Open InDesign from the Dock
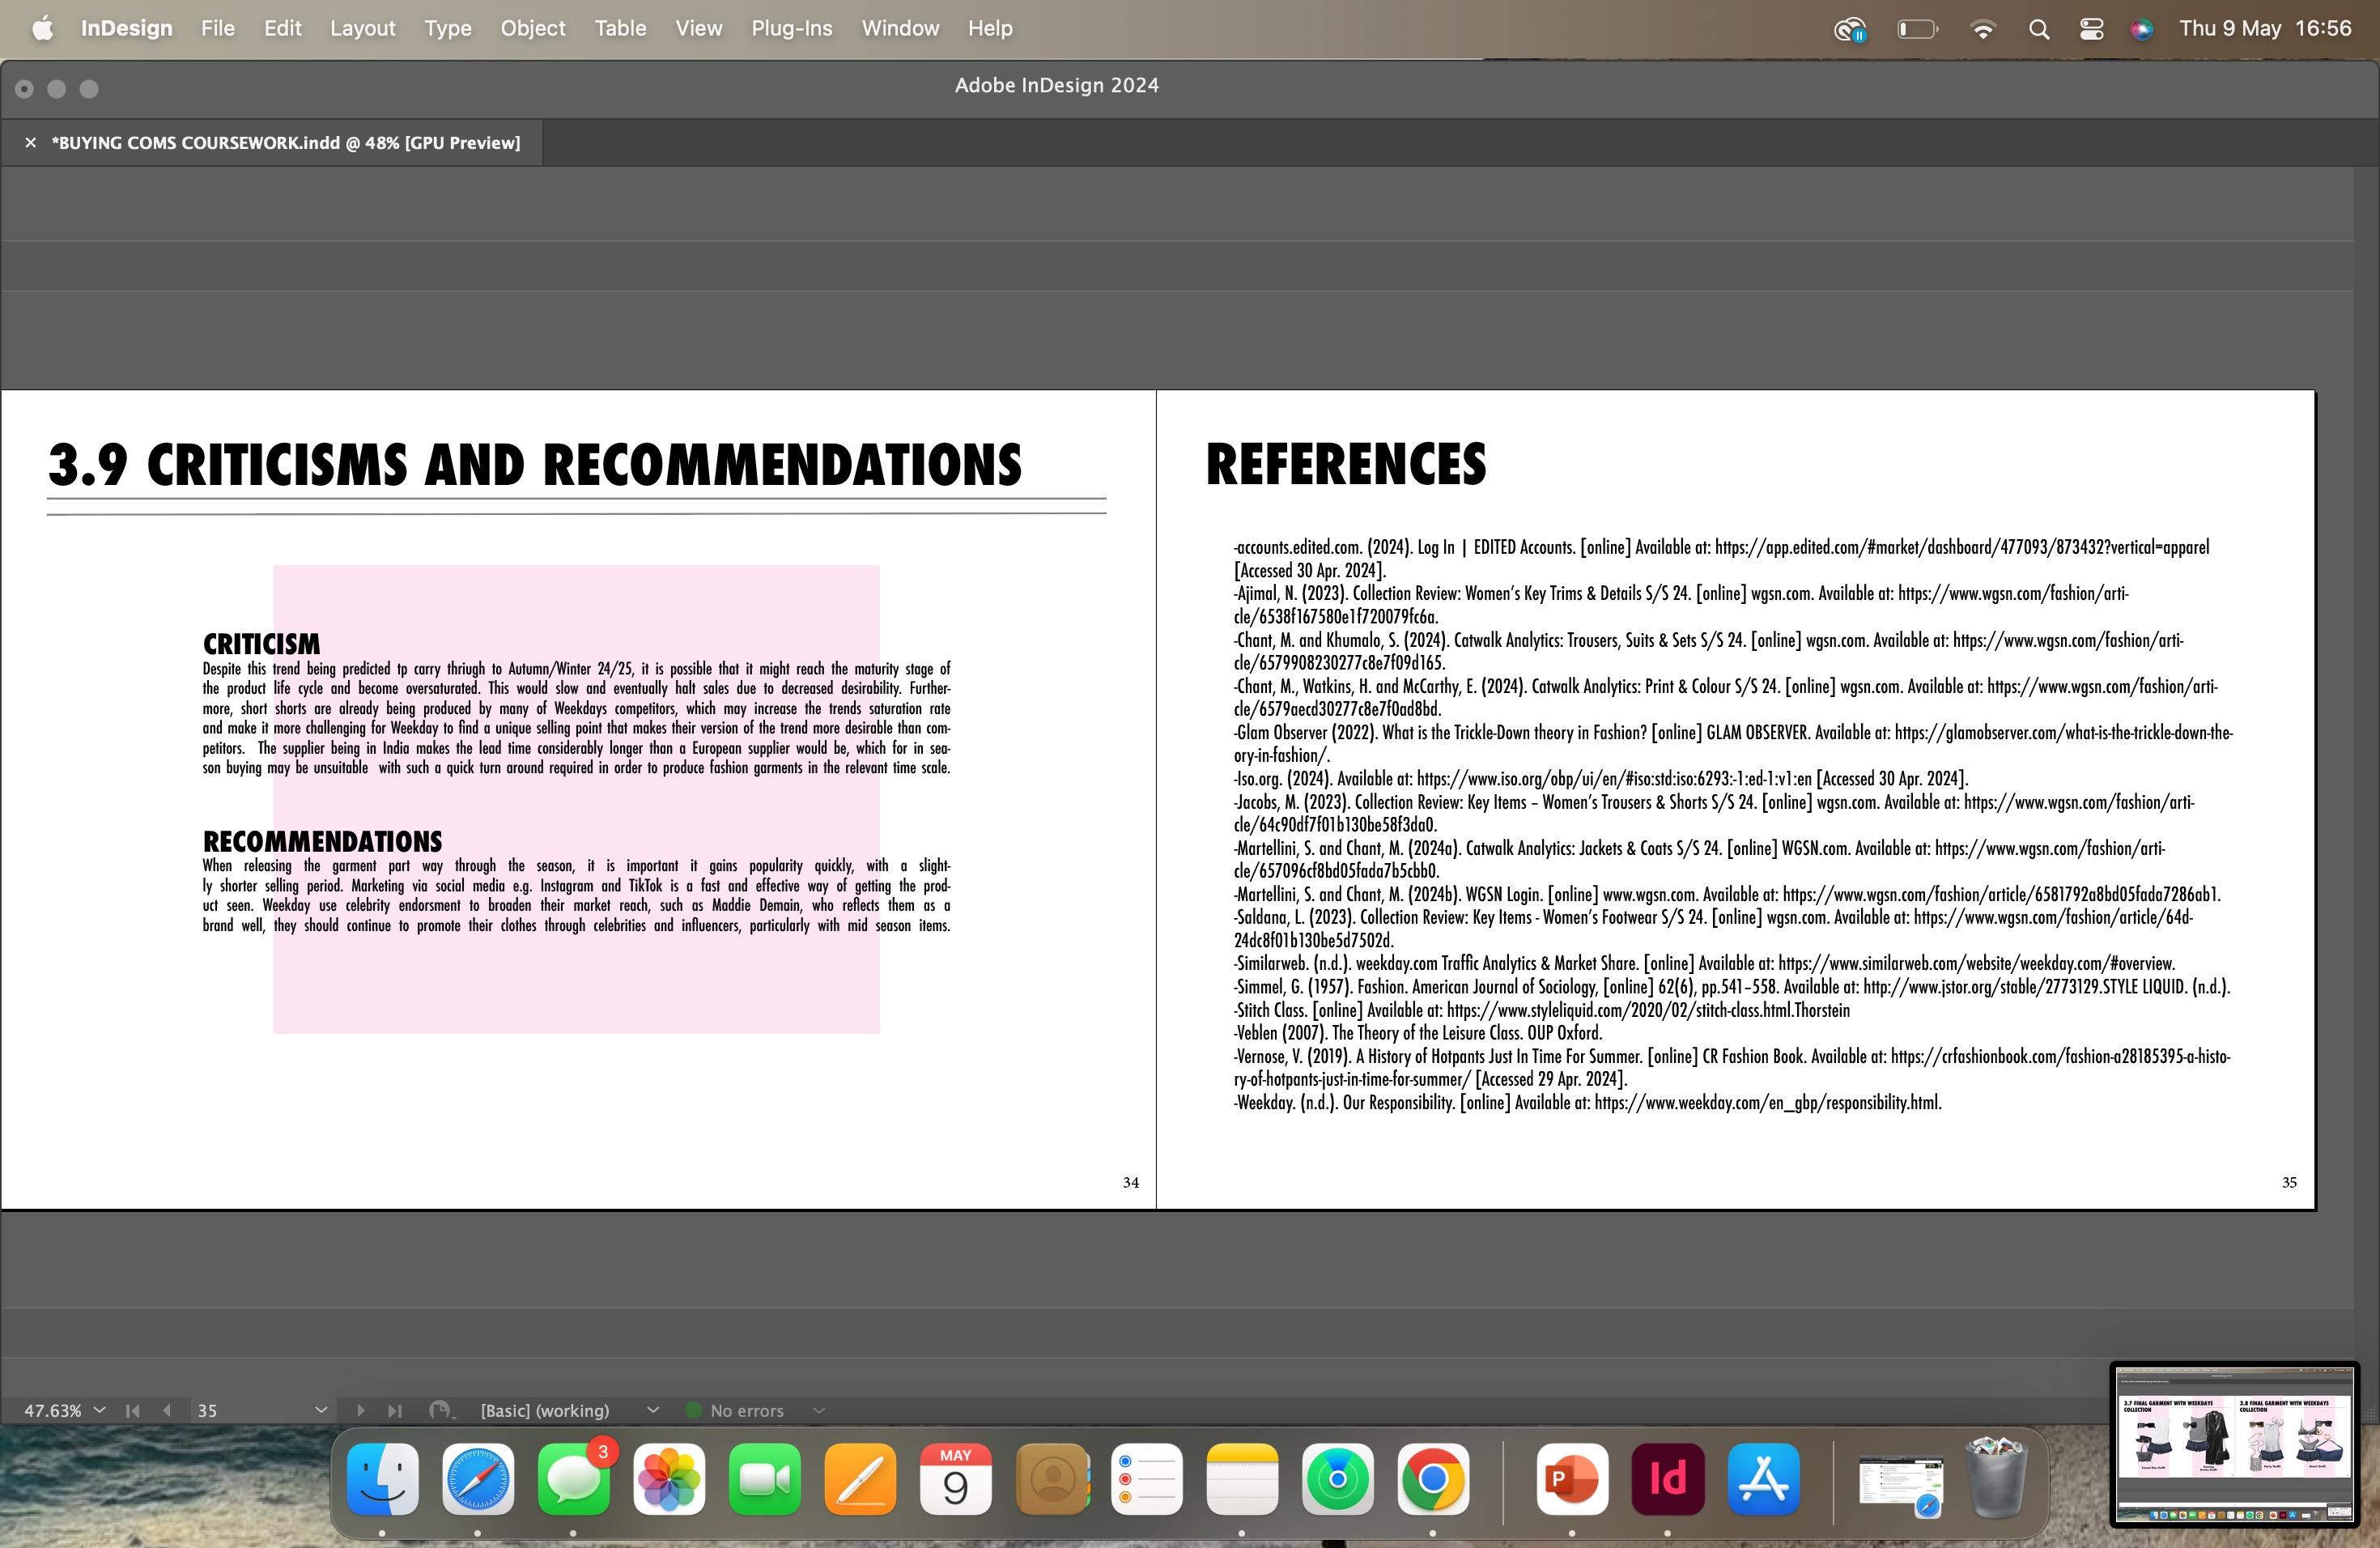This screenshot has height=1548, width=2380. coord(1667,1479)
